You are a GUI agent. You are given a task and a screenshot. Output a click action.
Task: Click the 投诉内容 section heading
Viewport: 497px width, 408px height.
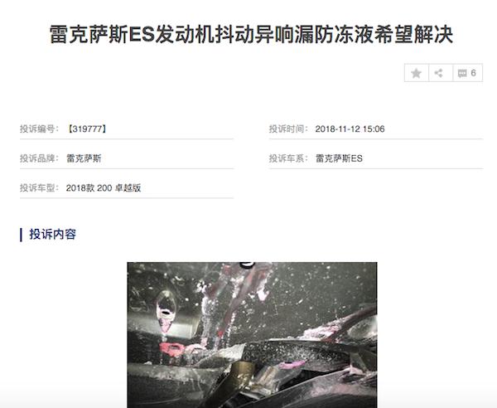[x=53, y=234]
